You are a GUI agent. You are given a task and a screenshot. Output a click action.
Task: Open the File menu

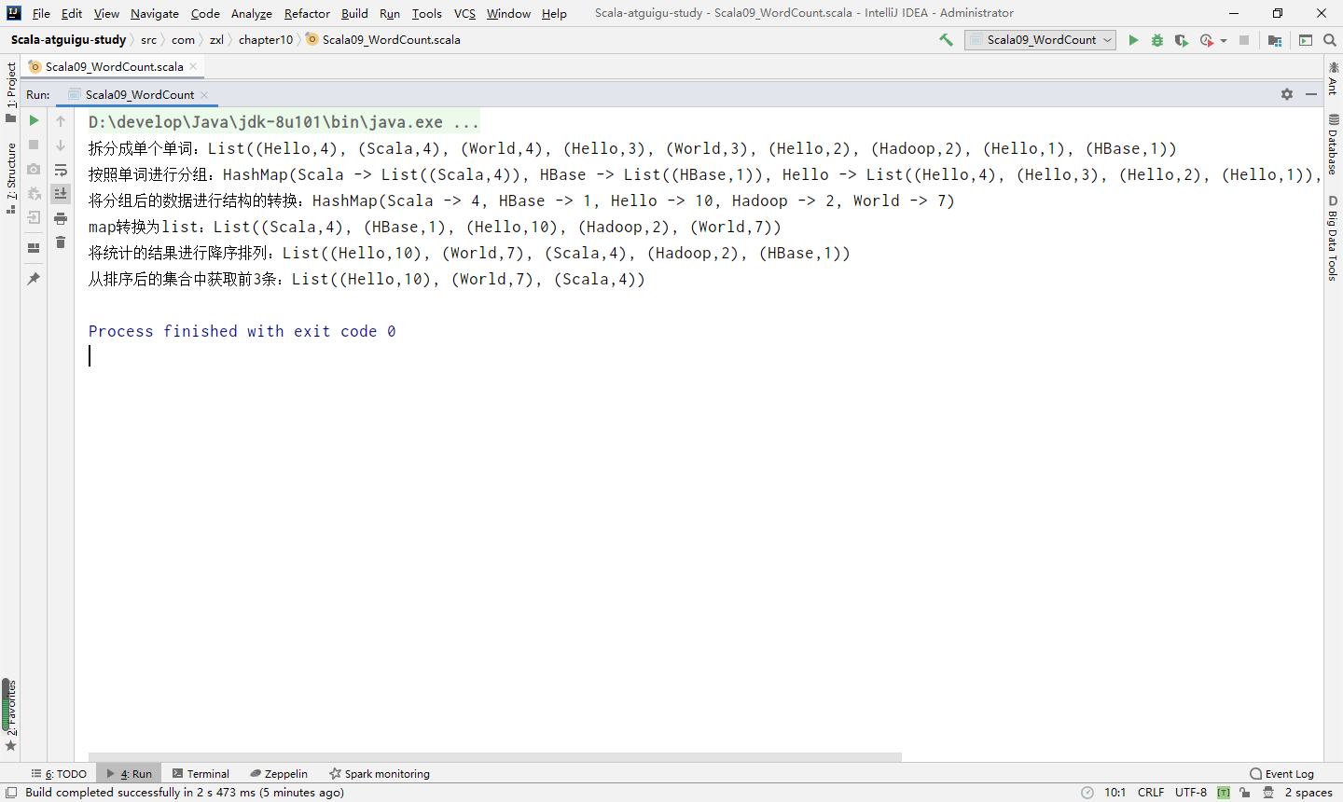click(x=41, y=13)
